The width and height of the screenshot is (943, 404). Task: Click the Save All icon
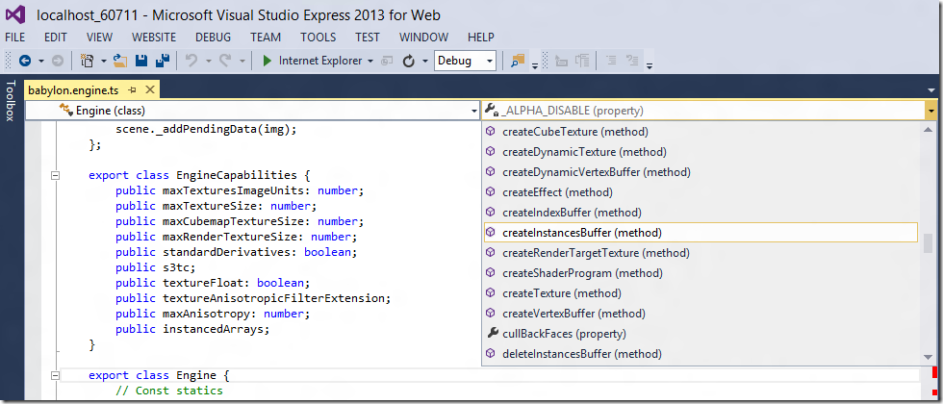pyautogui.click(x=163, y=61)
